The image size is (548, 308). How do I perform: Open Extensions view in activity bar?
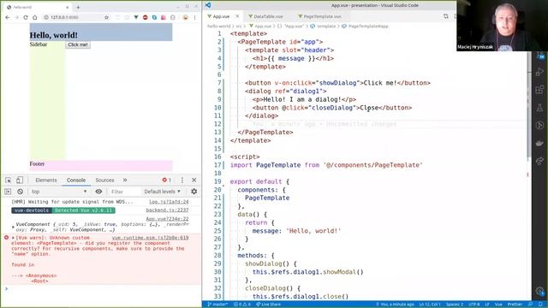[x=540, y=90]
